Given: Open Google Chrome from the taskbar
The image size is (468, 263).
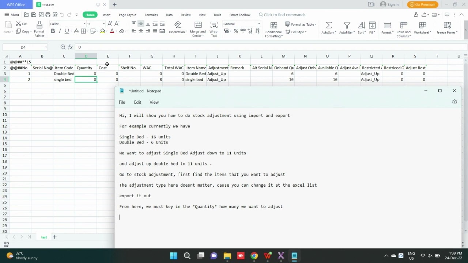Looking at the screenshot, I should coord(254,256).
